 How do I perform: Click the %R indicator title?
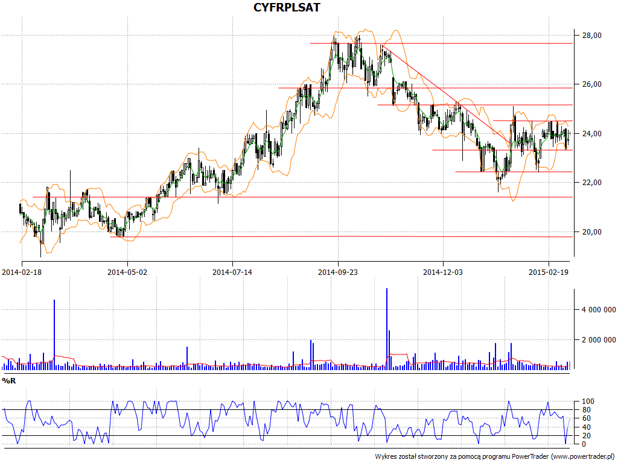click(8, 381)
